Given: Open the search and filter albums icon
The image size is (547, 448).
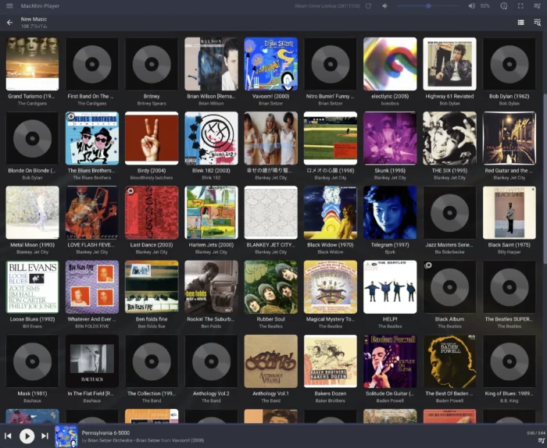Looking at the screenshot, I should click(537, 23).
